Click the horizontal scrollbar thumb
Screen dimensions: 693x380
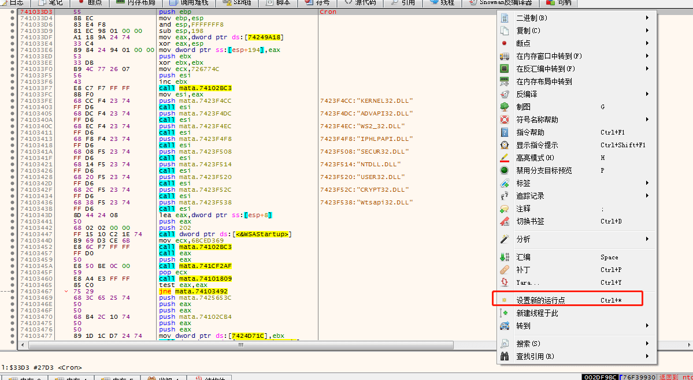click(241, 345)
